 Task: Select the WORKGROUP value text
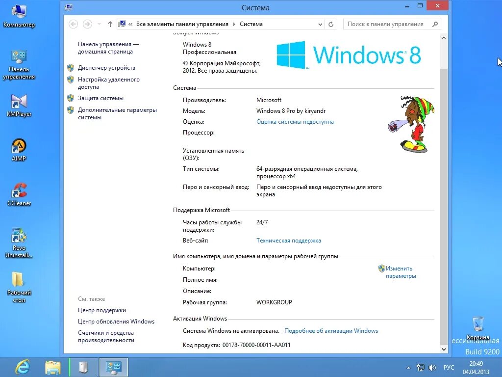tap(274, 302)
